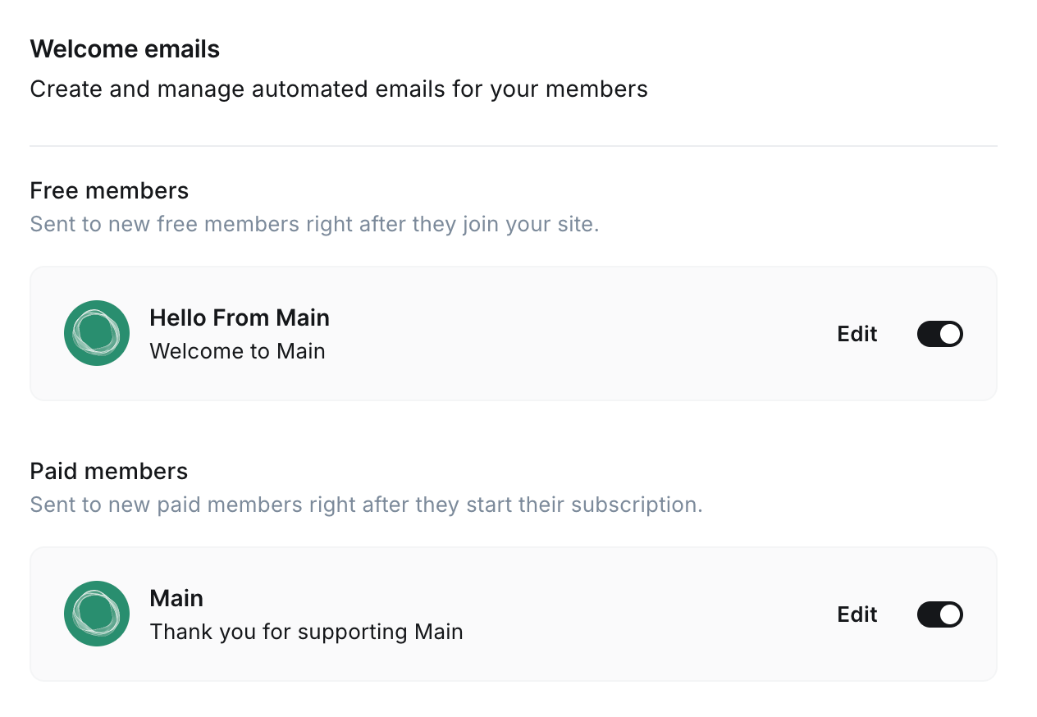Click the Create and manage automated emails description
This screenshot has width=1037, height=717.
[x=339, y=89]
